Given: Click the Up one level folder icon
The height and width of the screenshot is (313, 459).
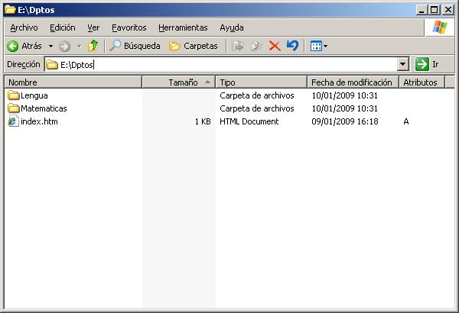Looking at the screenshot, I should (93, 46).
